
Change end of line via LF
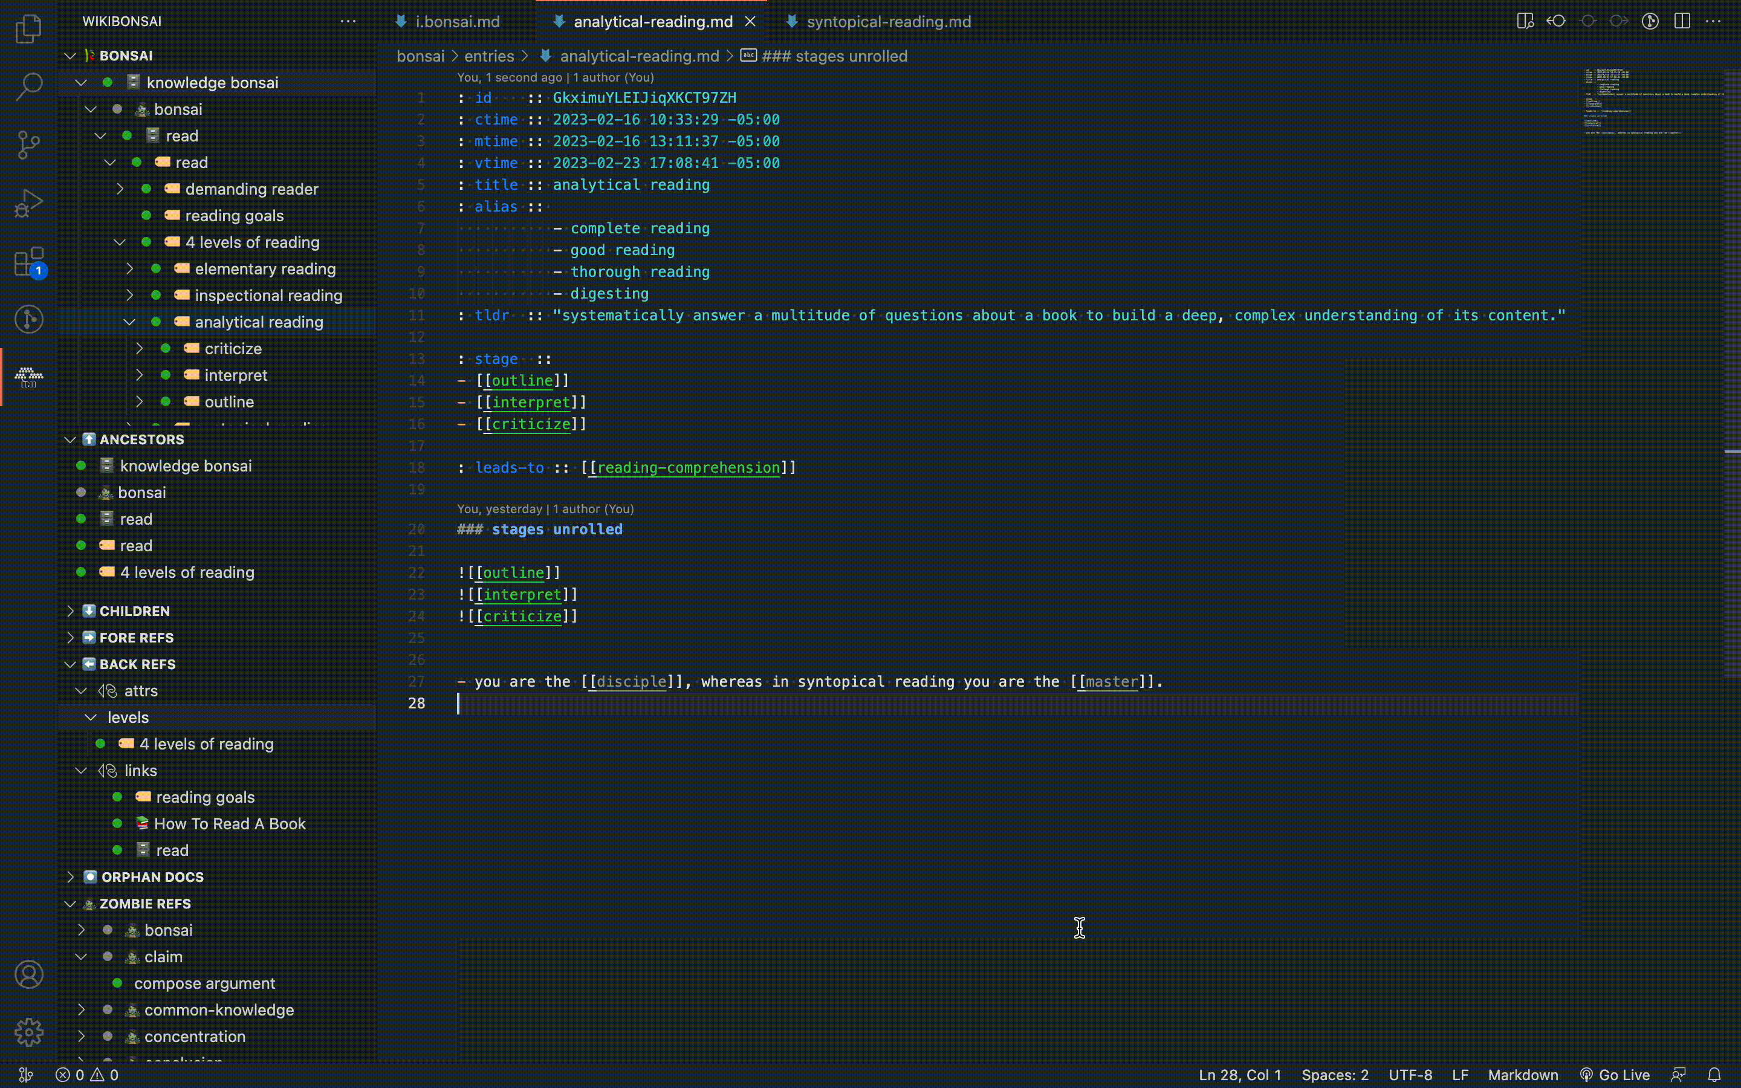[x=1460, y=1075]
